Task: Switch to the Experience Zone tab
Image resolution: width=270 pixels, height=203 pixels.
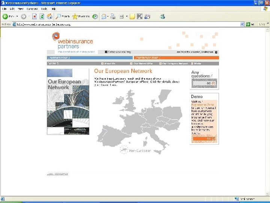Action: (176, 58)
